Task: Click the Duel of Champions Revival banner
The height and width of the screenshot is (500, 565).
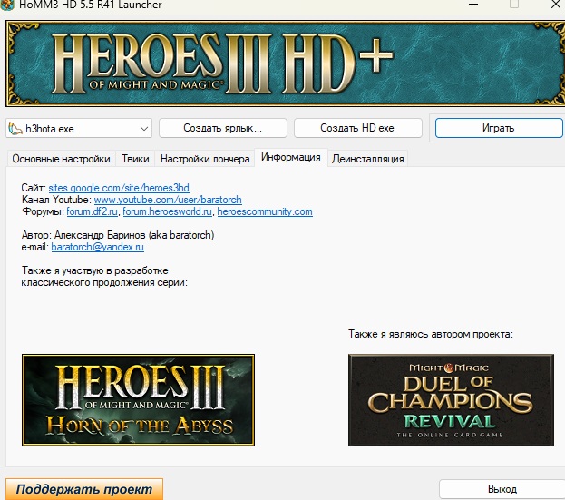Action: click(x=451, y=400)
